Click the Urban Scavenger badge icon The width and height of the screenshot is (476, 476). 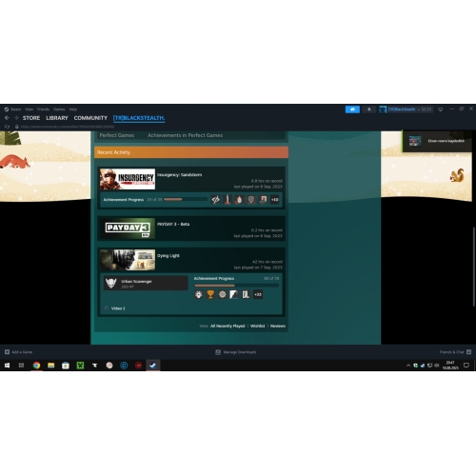click(x=110, y=283)
